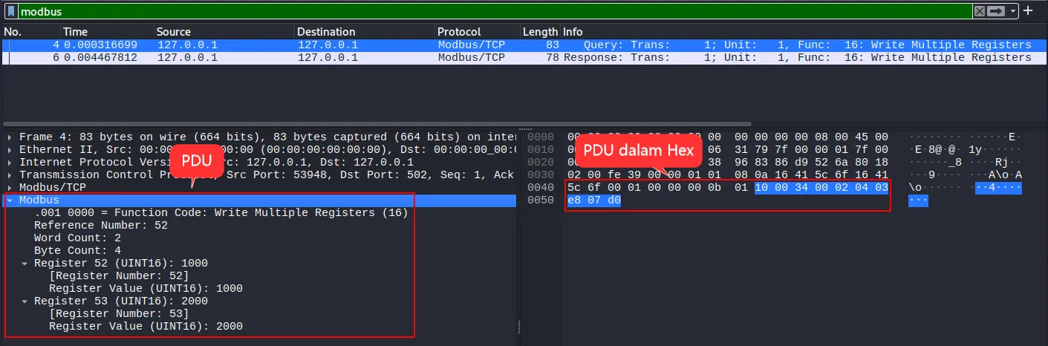Open the recent filters dropdown arrow
1048x346 pixels.
pos(1012,11)
